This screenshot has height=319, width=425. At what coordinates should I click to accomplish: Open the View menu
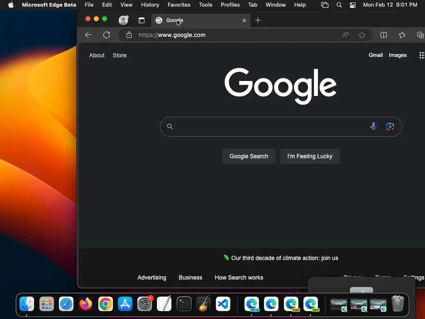126,5
